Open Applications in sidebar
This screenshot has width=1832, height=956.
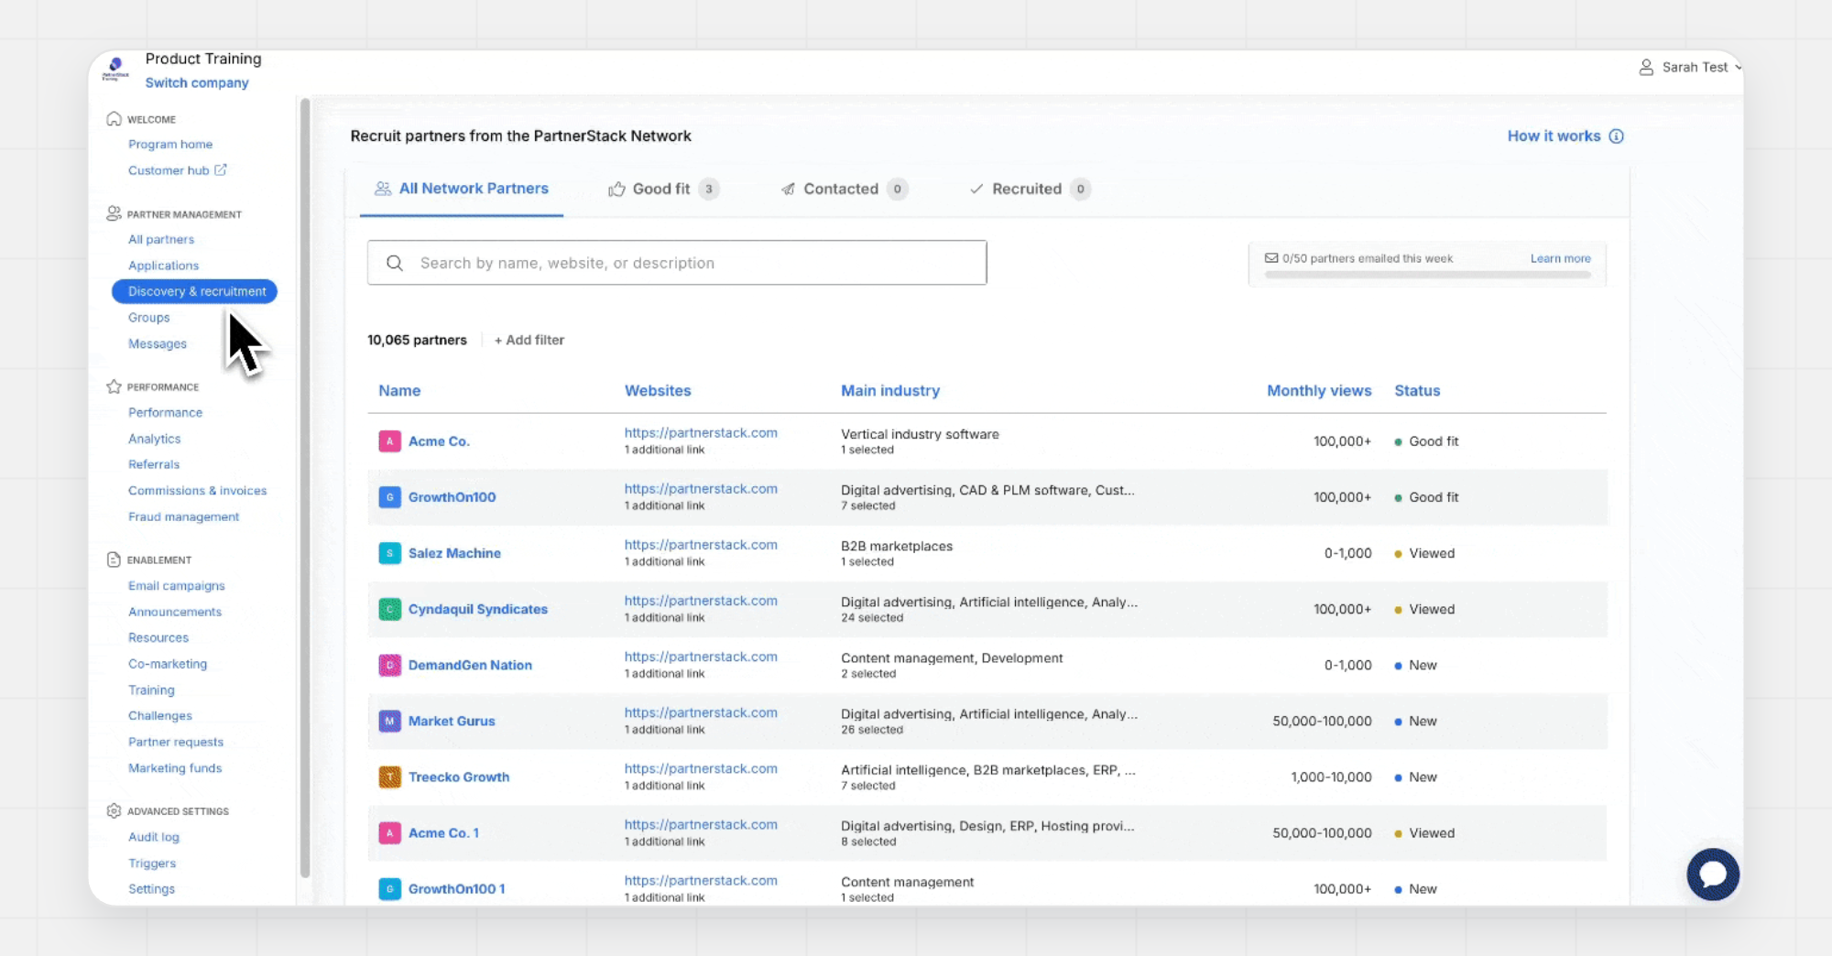163,266
